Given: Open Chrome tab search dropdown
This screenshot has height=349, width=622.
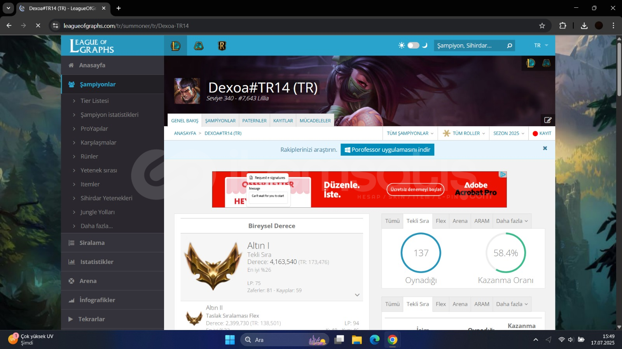Looking at the screenshot, I should 8,8.
